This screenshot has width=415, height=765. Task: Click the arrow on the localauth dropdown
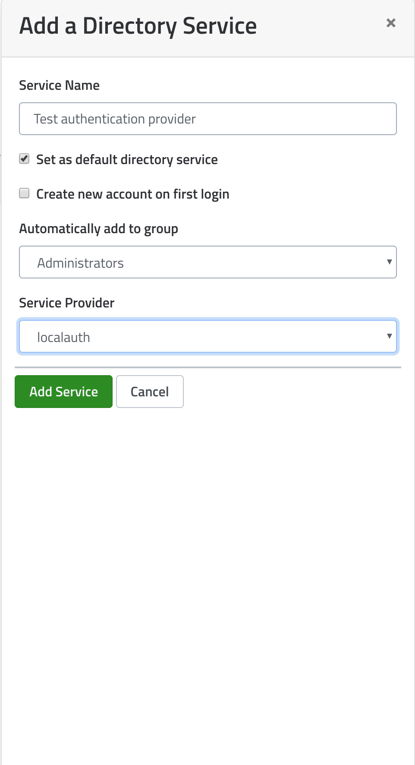tap(389, 336)
